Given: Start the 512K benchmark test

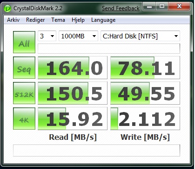Looking at the screenshot, I should [24, 93].
